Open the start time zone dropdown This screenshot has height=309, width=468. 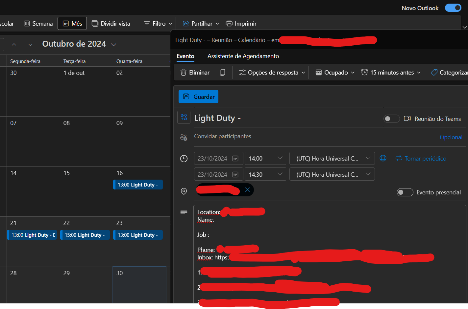(x=332, y=158)
